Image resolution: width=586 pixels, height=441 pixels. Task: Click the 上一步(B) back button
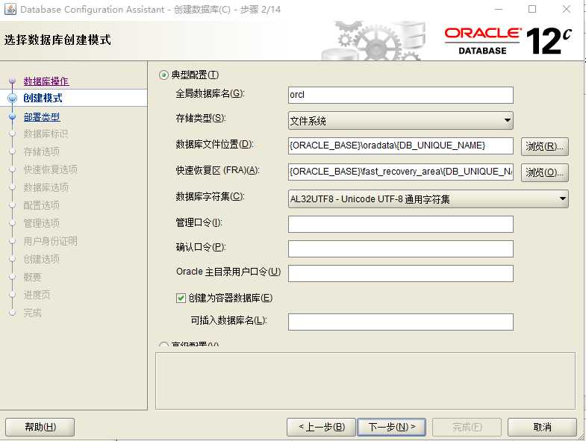[322, 427]
